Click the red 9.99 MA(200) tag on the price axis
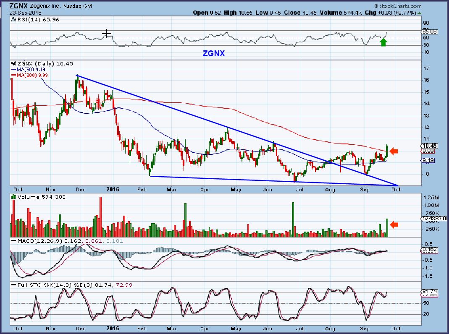The width and height of the screenshot is (449, 334). pos(428,151)
